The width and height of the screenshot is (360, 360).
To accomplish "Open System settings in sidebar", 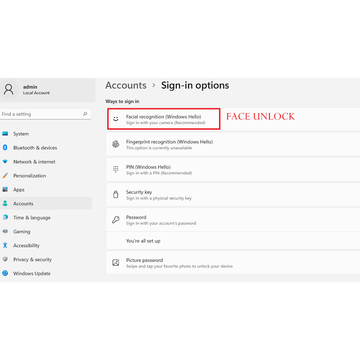I will [x=21, y=134].
